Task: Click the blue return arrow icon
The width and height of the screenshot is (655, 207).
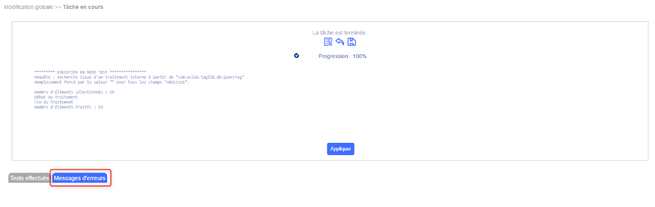Action: pyautogui.click(x=340, y=42)
